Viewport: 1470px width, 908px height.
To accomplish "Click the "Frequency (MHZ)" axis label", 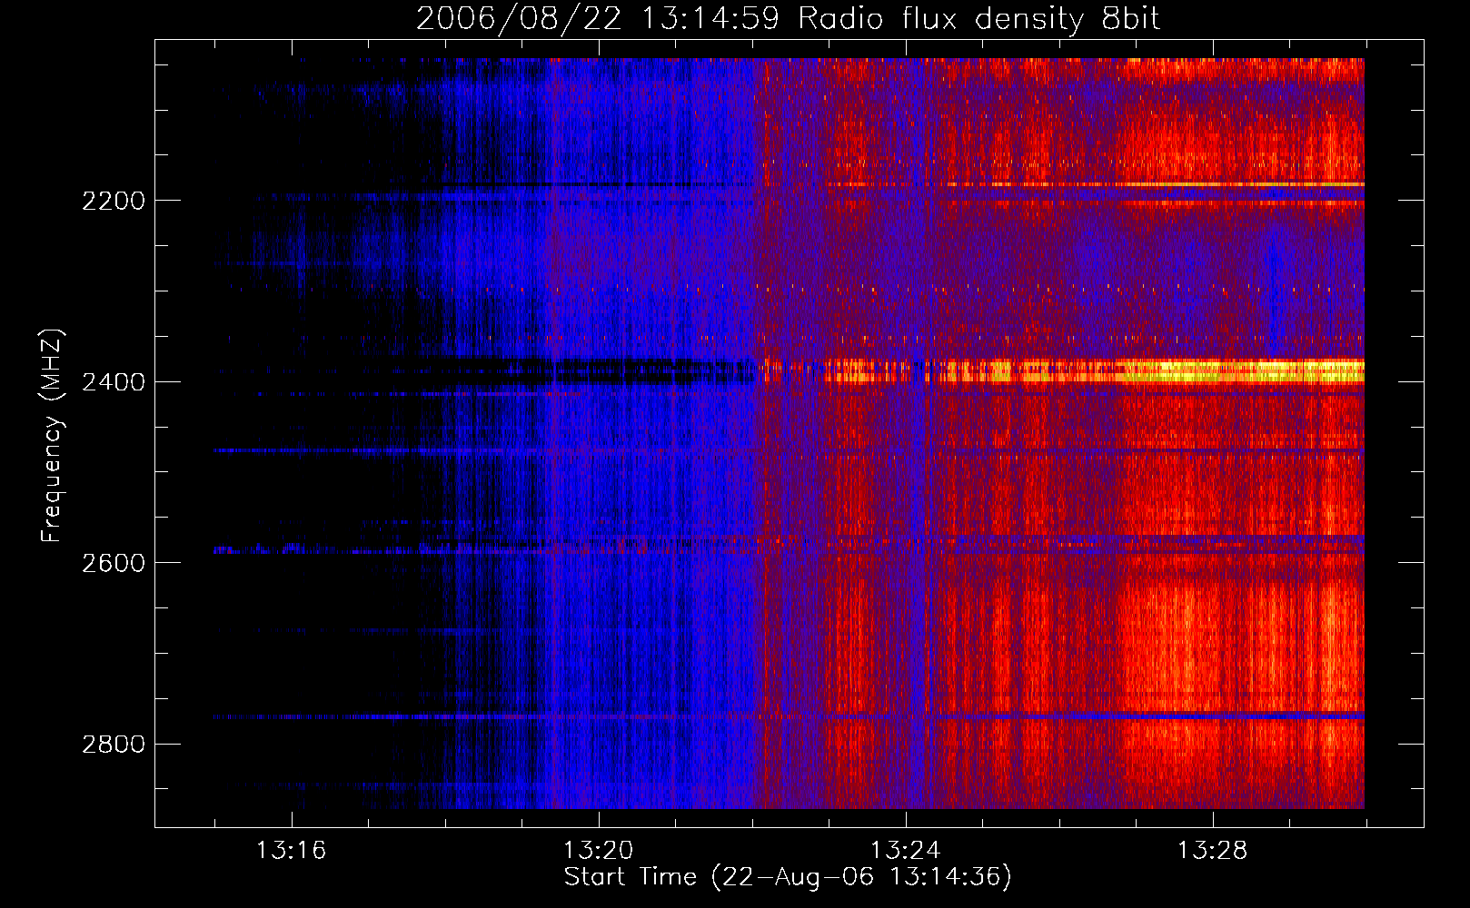I will (x=52, y=435).
